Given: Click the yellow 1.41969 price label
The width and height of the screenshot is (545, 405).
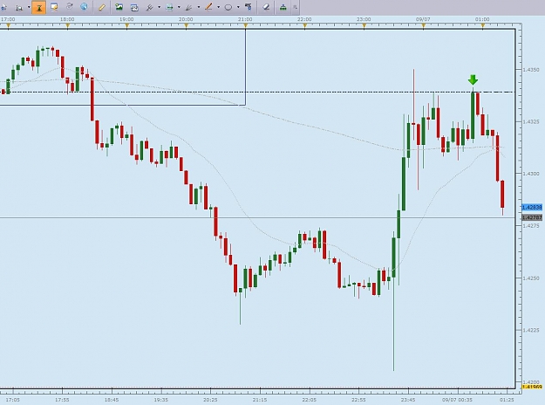Looking at the screenshot, I should 532,387.
